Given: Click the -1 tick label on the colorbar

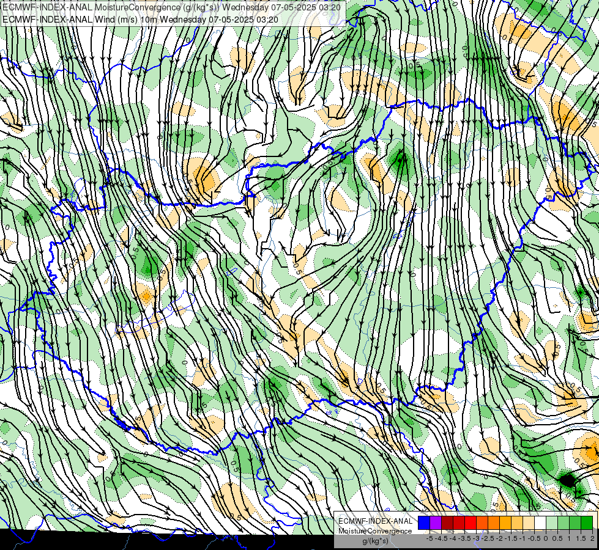Looking at the screenshot, I should [x=523, y=538].
